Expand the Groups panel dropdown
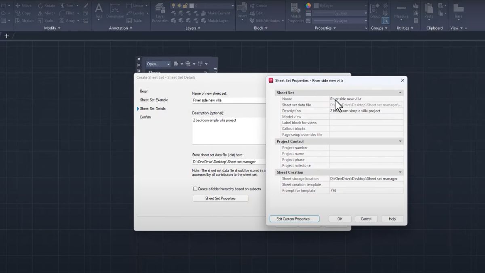485x273 pixels. (380, 28)
